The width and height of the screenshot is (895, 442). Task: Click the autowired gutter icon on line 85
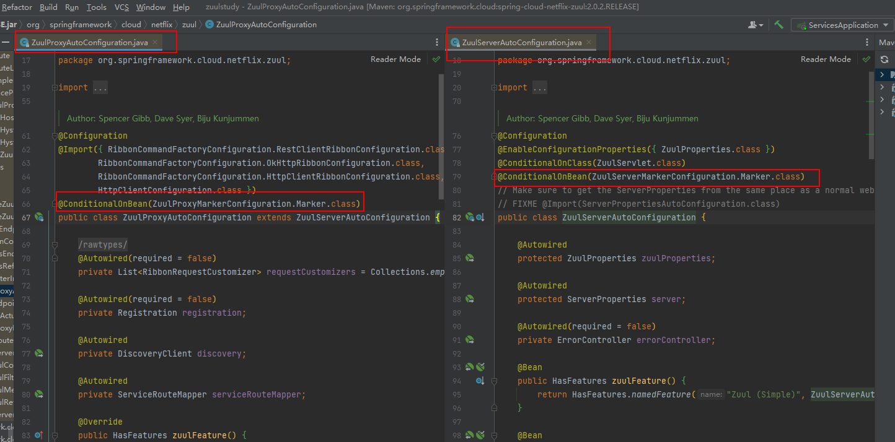click(470, 258)
